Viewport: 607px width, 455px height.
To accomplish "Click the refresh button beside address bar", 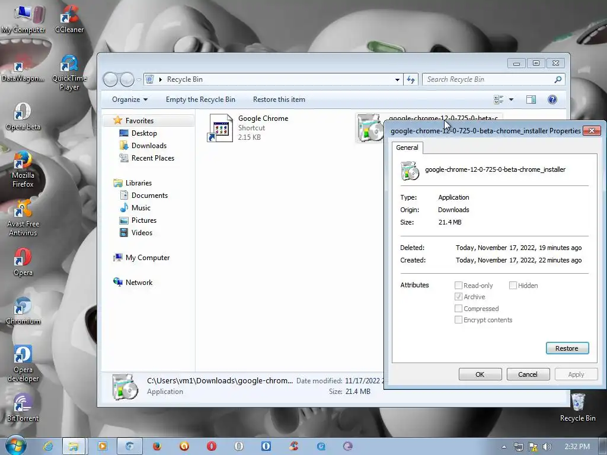I will point(411,79).
